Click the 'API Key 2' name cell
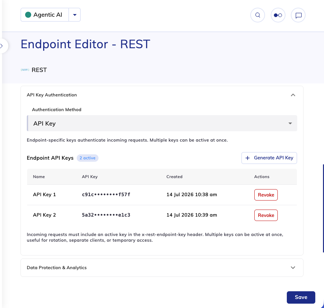Image resolution: width=324 pixels, height=308 pixels. (x=45, y=215)
